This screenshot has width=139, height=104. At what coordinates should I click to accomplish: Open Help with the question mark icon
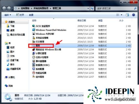(133, 15)
